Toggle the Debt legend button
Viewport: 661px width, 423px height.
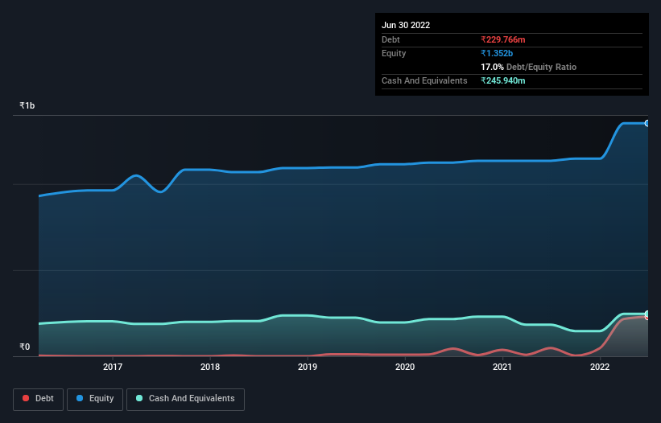(39, 399)
